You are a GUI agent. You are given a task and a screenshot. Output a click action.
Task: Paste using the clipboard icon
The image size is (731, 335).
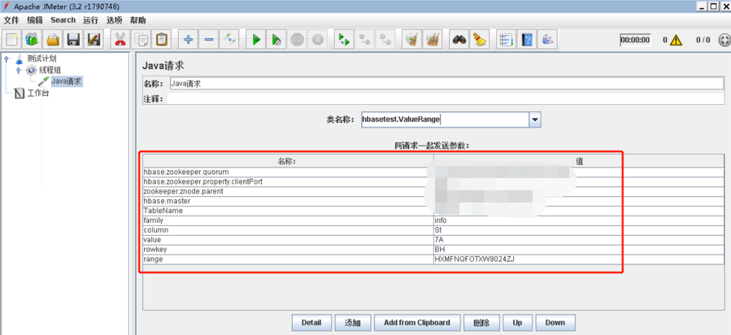point(161,40)
